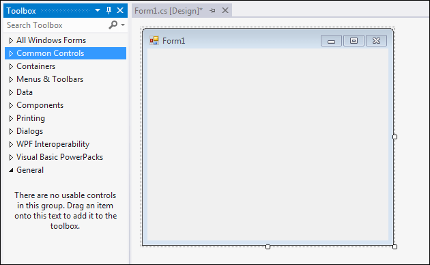Open the Toolbox window position dropdown
Image resolution: width=430 pixels, height=265 pixels.
98,10
